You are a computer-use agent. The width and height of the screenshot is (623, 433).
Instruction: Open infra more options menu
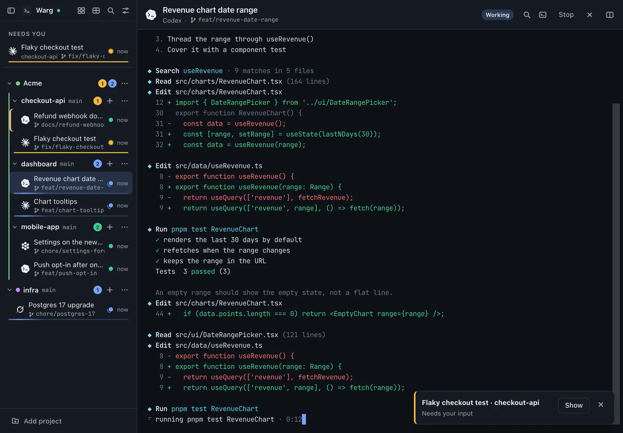[125, 290]
